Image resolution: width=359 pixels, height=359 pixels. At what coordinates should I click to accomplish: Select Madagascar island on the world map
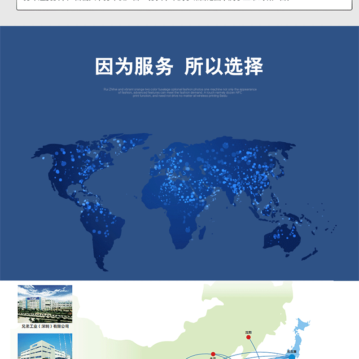(202, 232)
